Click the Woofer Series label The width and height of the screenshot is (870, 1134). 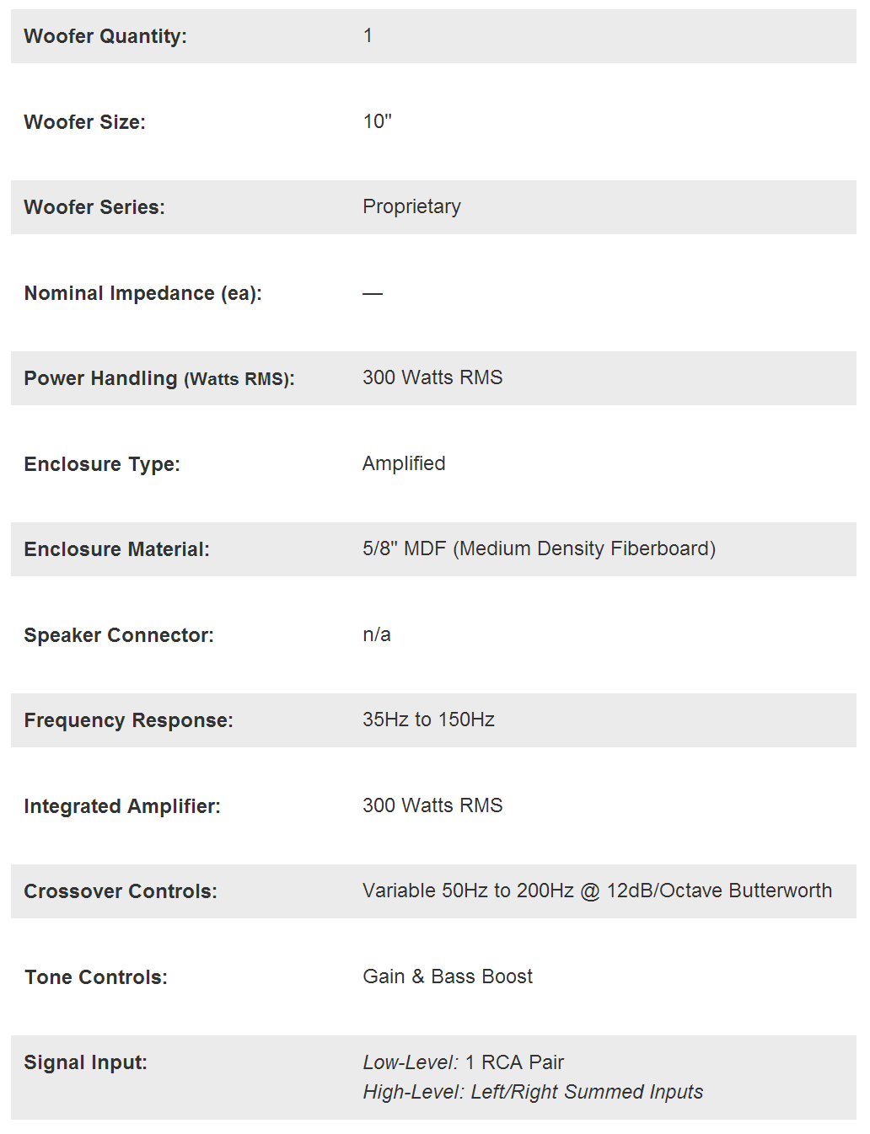[x=94, y=207]
